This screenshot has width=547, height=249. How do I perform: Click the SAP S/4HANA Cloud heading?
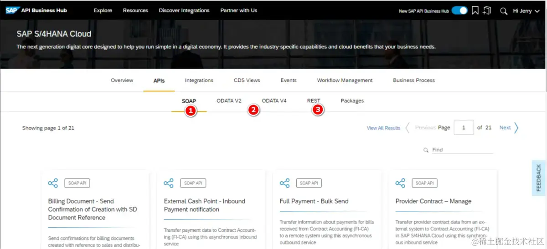pyautogui.click(x=54, y=34)
